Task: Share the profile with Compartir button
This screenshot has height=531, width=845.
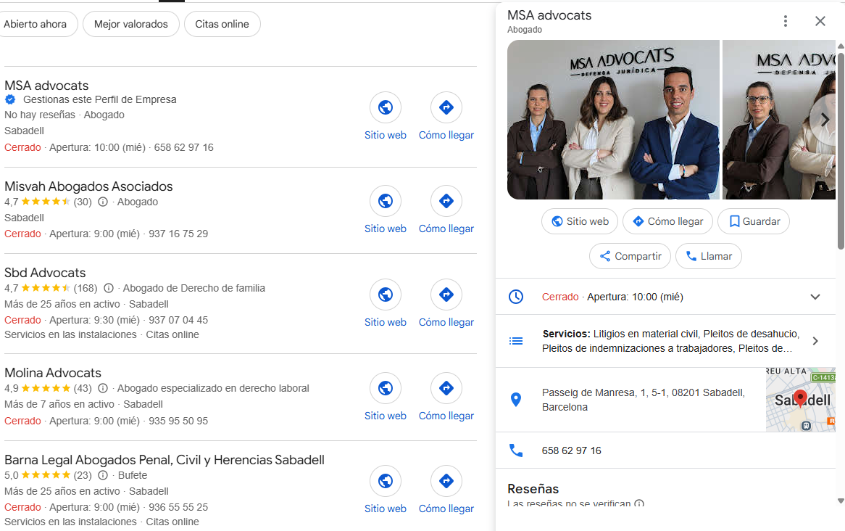Action: point(630,256)
